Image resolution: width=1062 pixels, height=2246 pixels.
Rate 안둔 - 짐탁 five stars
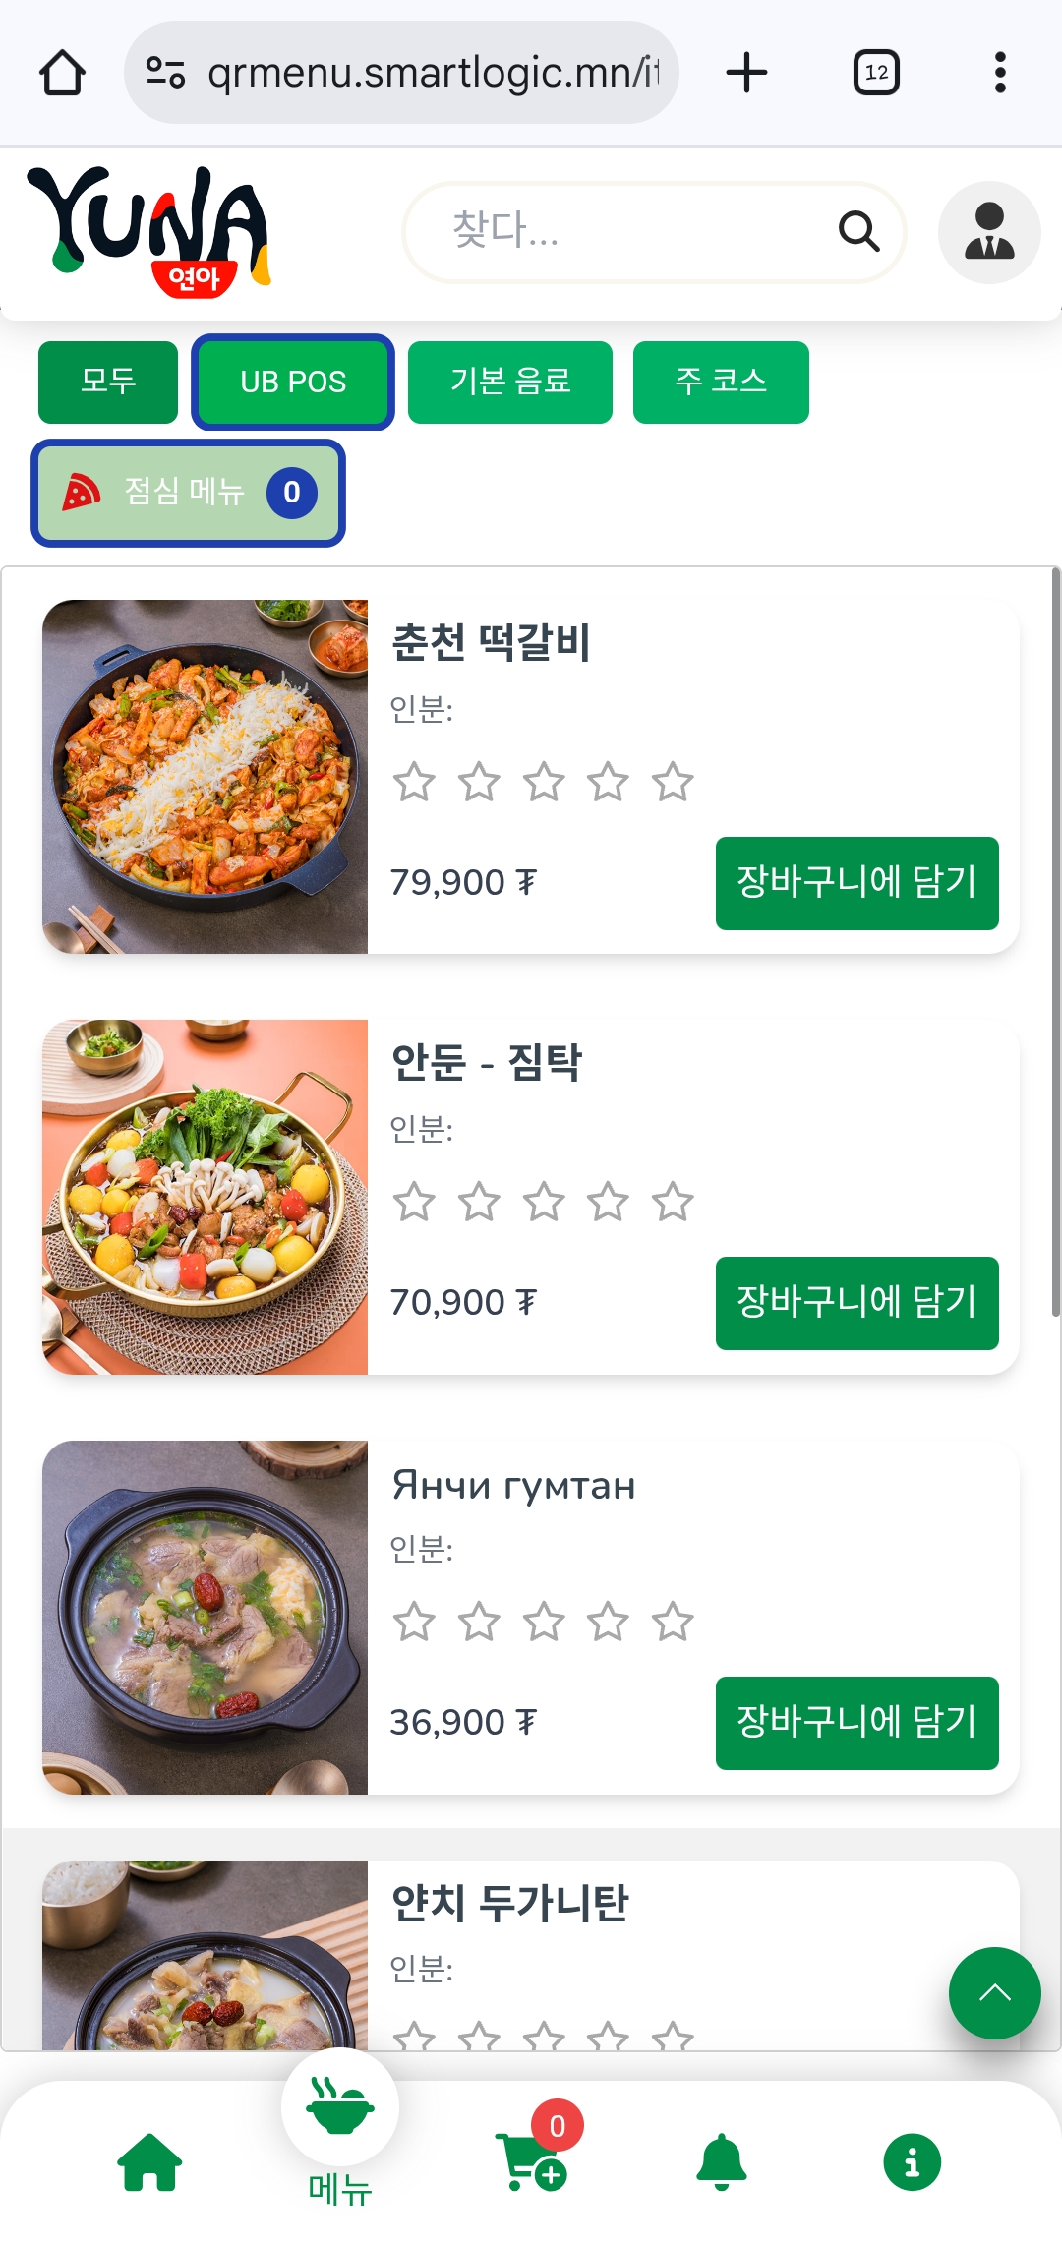click(x=674, y=1203)
